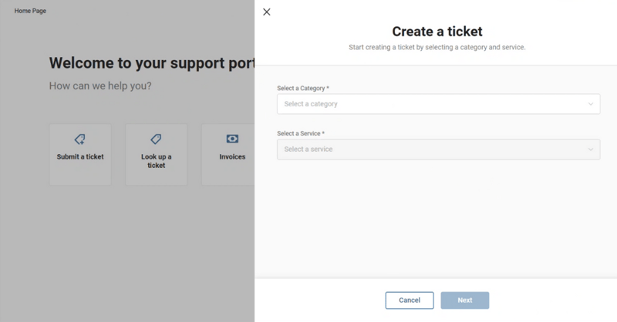
Task: Close the Create a ticket panel
Action: pyautogui.click(x=267, y=12)
